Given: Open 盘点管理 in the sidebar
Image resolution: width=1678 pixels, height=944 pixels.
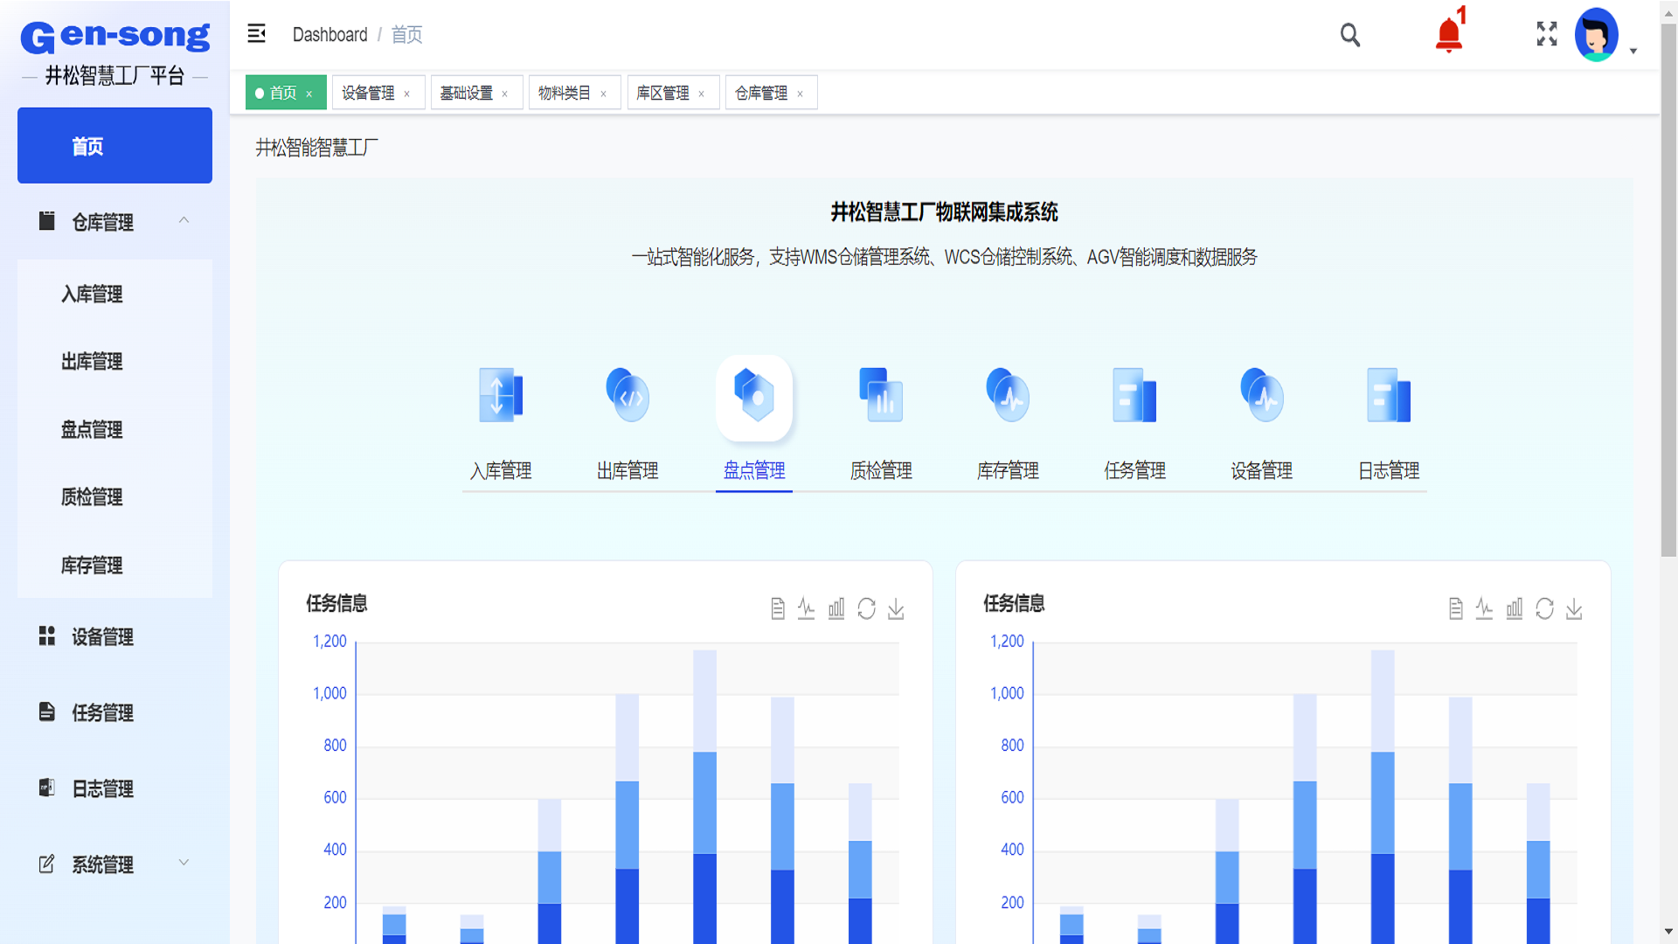Looking at the screenshot, I should (92, 429).
